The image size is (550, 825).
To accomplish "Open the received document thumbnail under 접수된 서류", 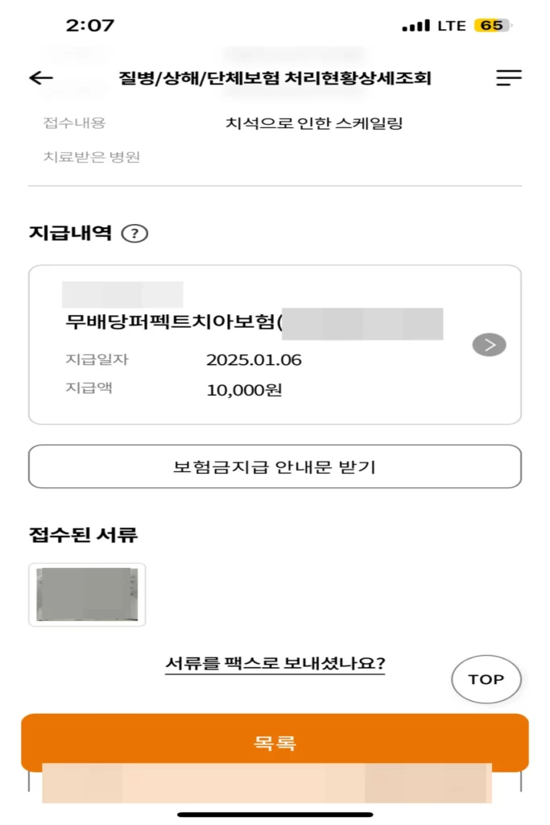I will (87, 594).
